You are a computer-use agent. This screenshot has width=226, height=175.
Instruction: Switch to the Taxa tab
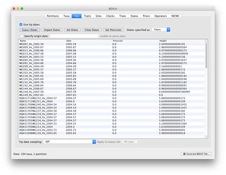point(66,16)
